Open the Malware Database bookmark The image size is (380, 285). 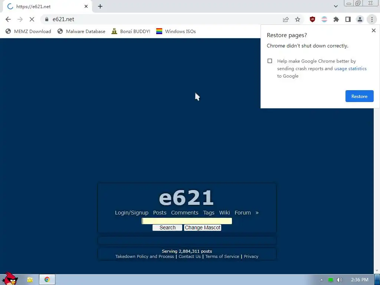(81, 31)
